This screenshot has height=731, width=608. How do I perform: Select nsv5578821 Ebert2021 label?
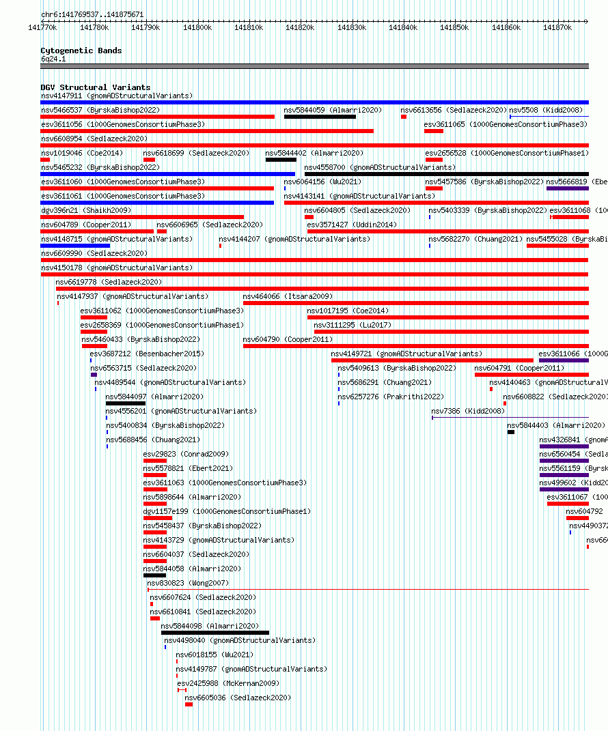tap(188, 468)
